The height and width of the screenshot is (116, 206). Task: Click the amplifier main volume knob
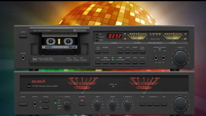pos(180,104)
